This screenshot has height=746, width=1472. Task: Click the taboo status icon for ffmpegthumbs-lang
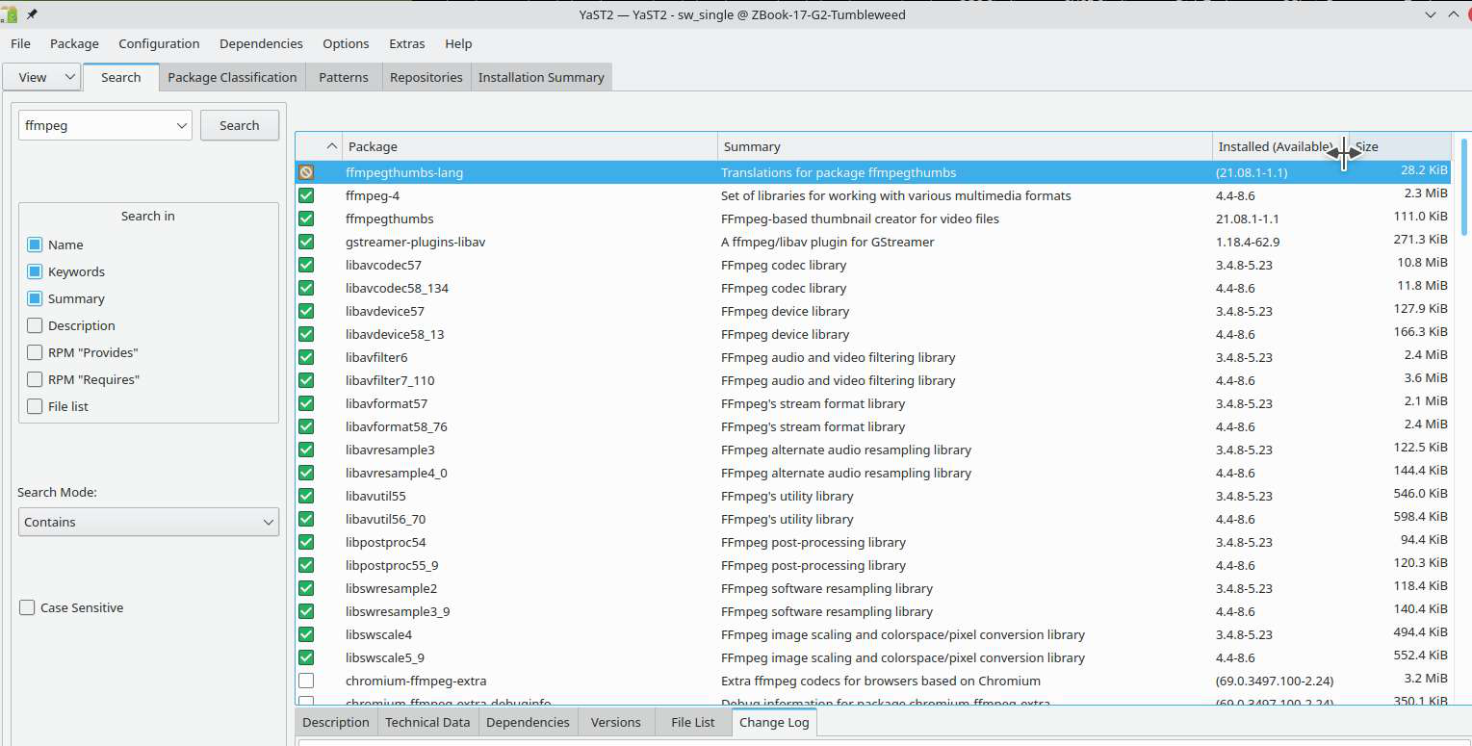pos(306,172)
